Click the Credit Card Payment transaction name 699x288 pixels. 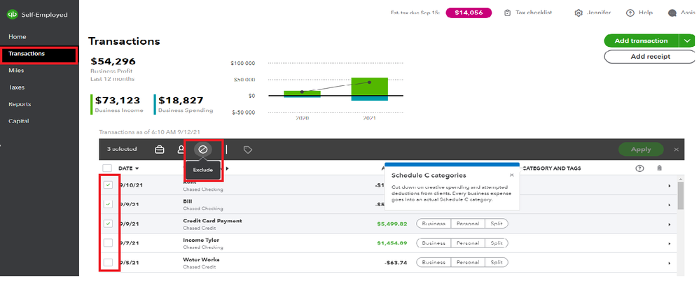pyautogui.click(x=213, y=221)
